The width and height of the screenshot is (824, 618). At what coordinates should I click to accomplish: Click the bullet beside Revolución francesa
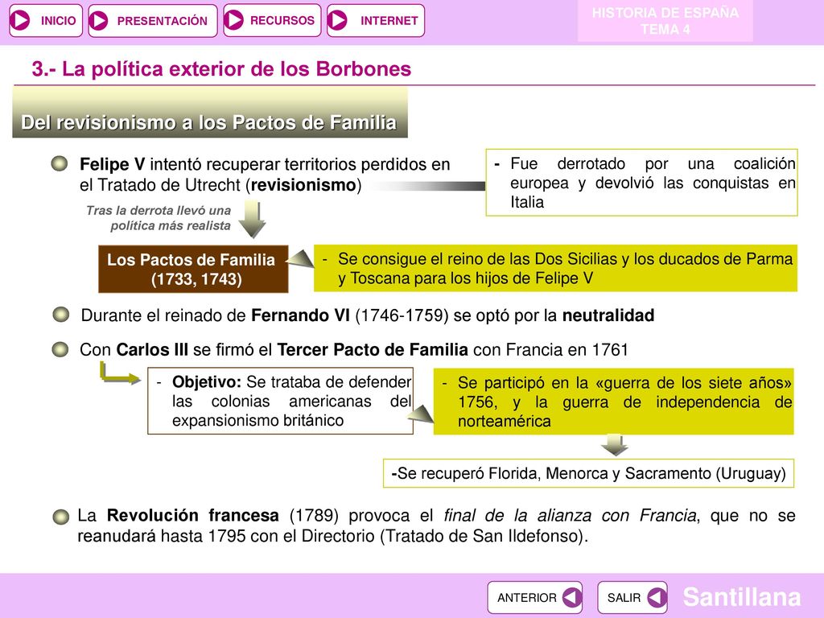(x=60, y=517)
